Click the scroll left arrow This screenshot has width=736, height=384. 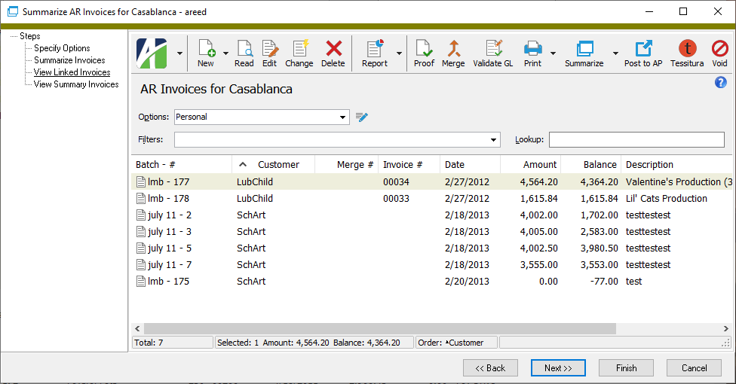(137, 329)
